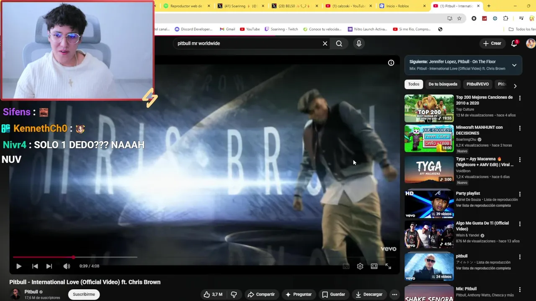The width and height of the screenshot is (536, 301).
Task: Go to the previous video
Action: pos(35,266)
